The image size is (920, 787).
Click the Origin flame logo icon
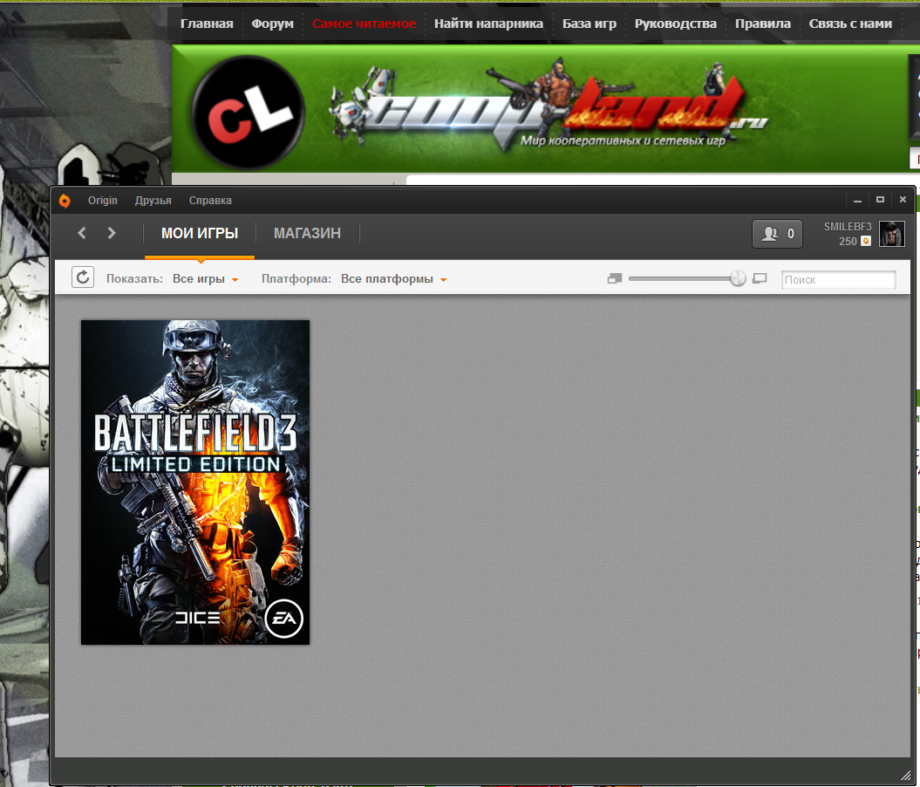click(65, 201)
